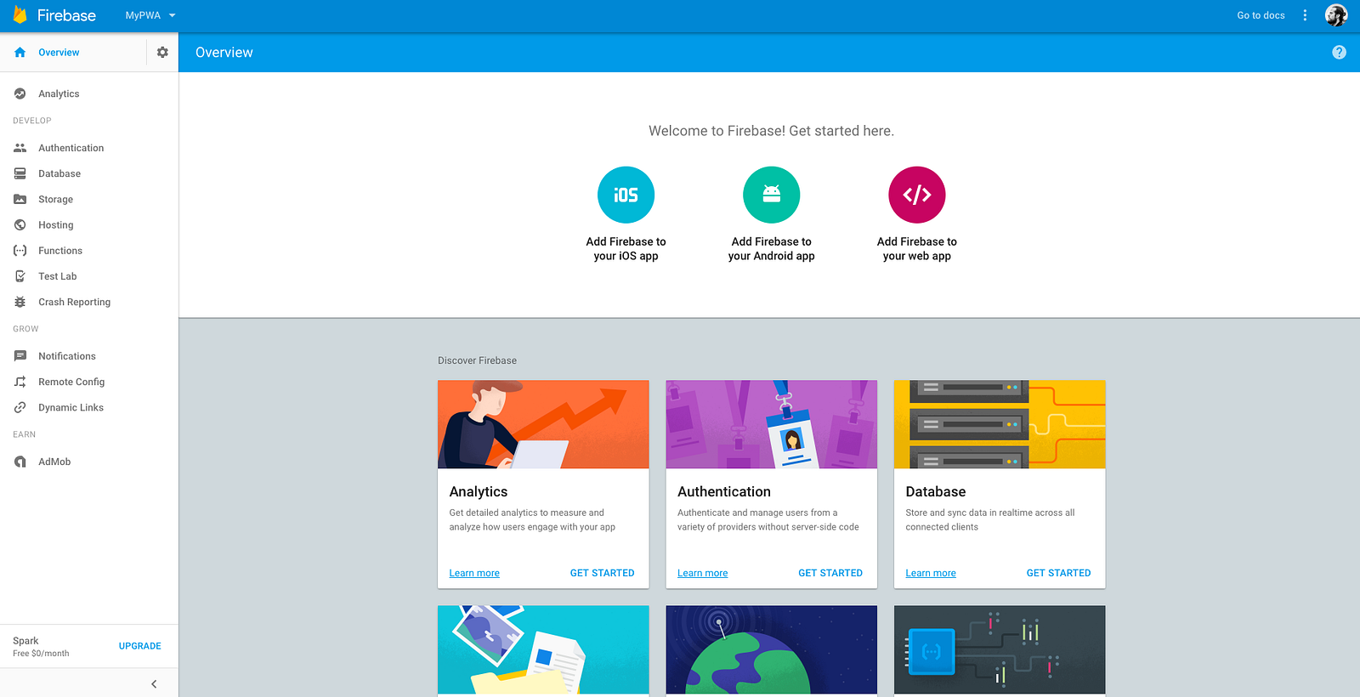Image resolution: width=1360 pixels, height=697 pixels.
Task: Collapse the sidebar with the chevron
Action: pos(154,683)
